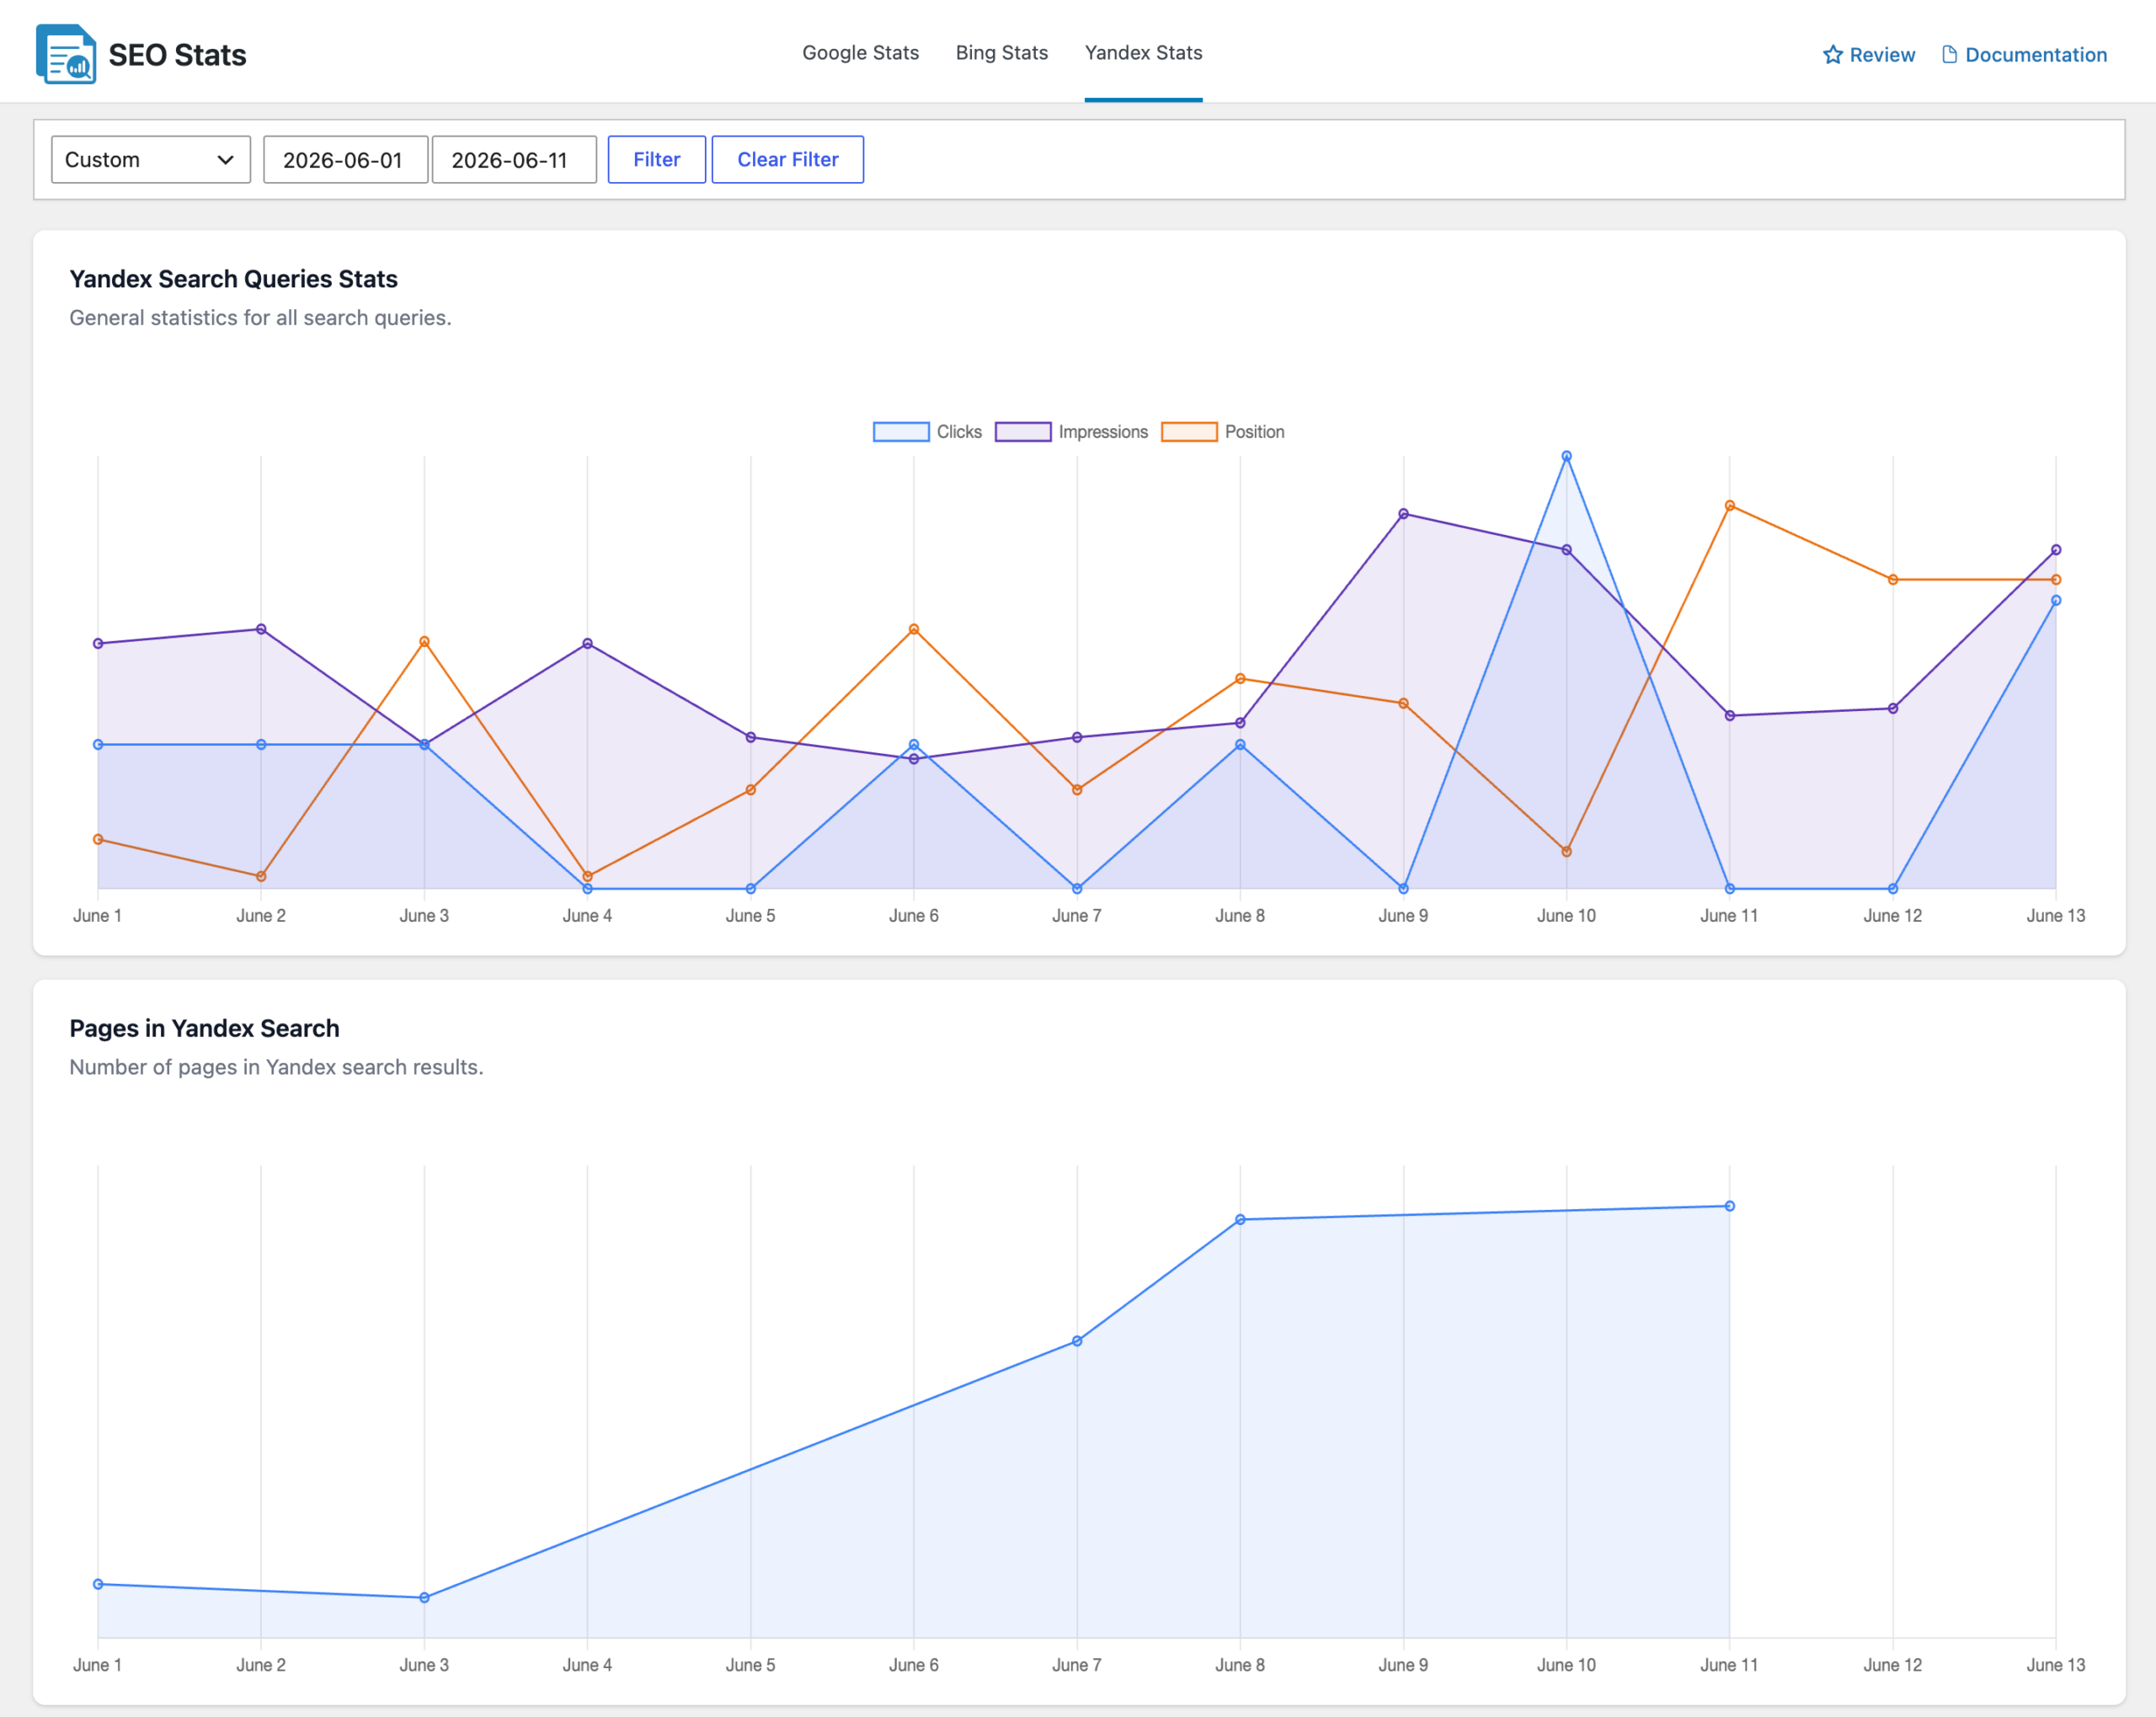The width and height of the screenshot is (2156, 1717).
Task: Click the Documentation page icon
Action: (x=1949, y=55)
